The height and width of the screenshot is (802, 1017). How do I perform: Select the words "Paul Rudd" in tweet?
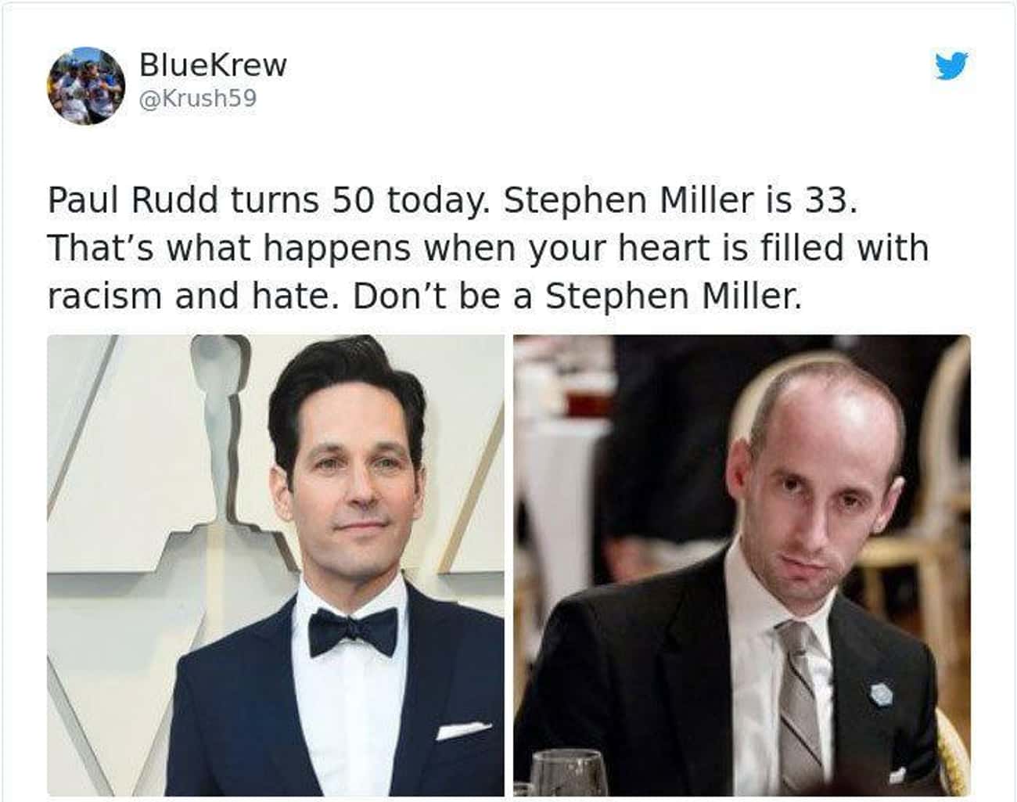click(x=132, y=200)
